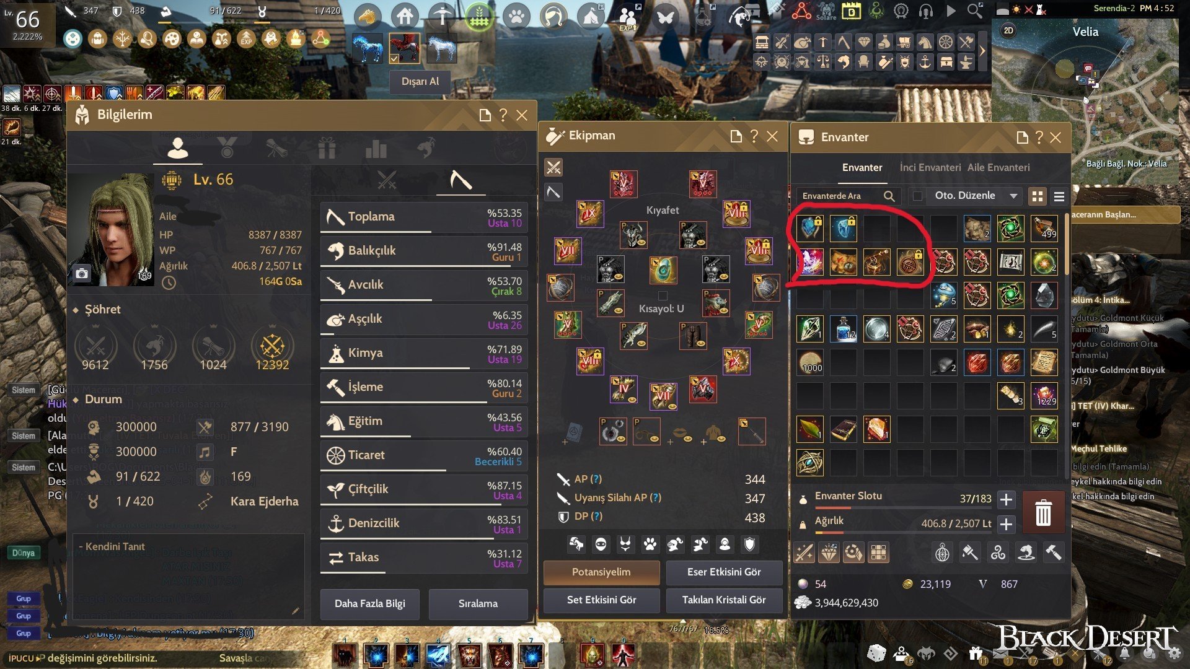Toggle the Oto. Düzenle checkbox

(x=918, y=196)
